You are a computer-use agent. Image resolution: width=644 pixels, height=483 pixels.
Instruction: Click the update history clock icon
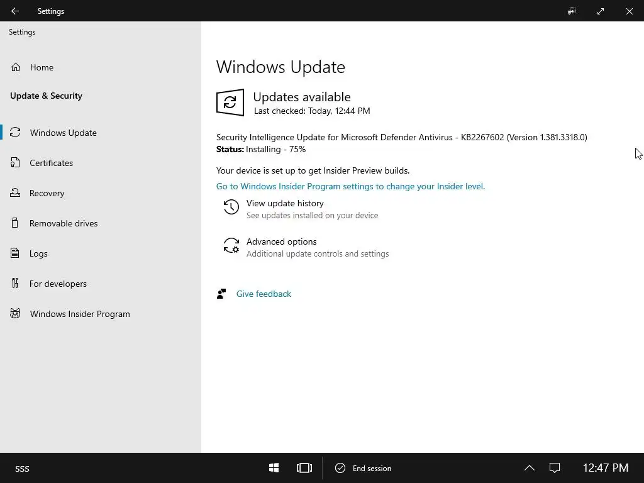click(x=231, y=207)
